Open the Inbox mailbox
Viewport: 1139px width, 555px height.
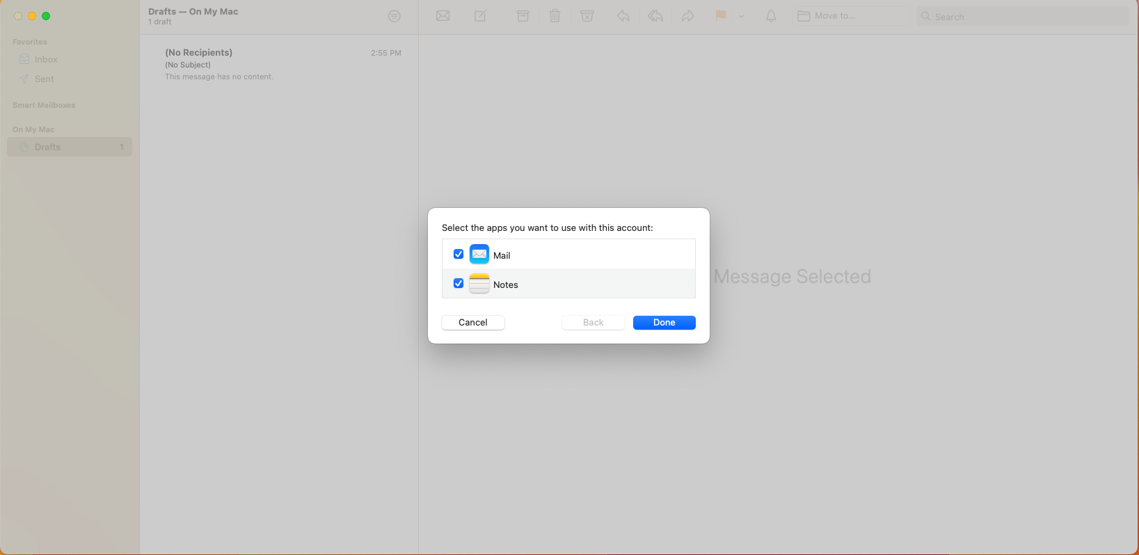pos(70,60)
